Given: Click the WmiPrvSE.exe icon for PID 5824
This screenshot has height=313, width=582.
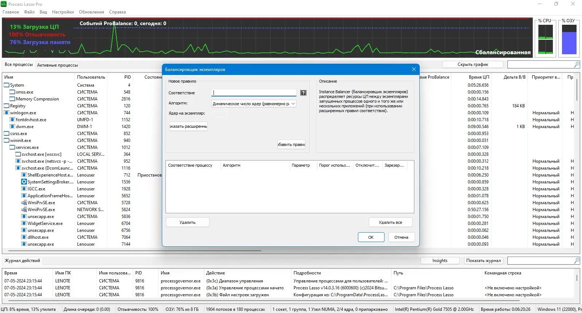Looking at the screenshot, I should point(24,210).
